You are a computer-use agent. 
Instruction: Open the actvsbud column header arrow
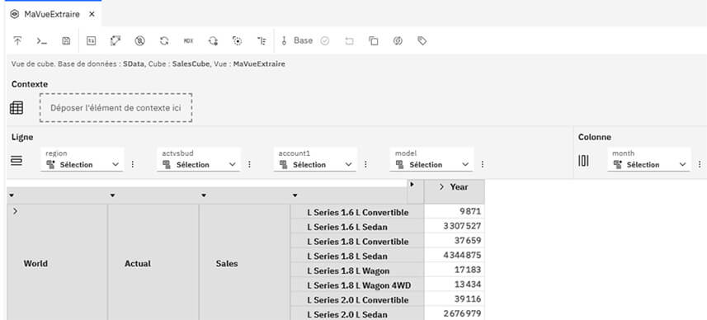112,195
